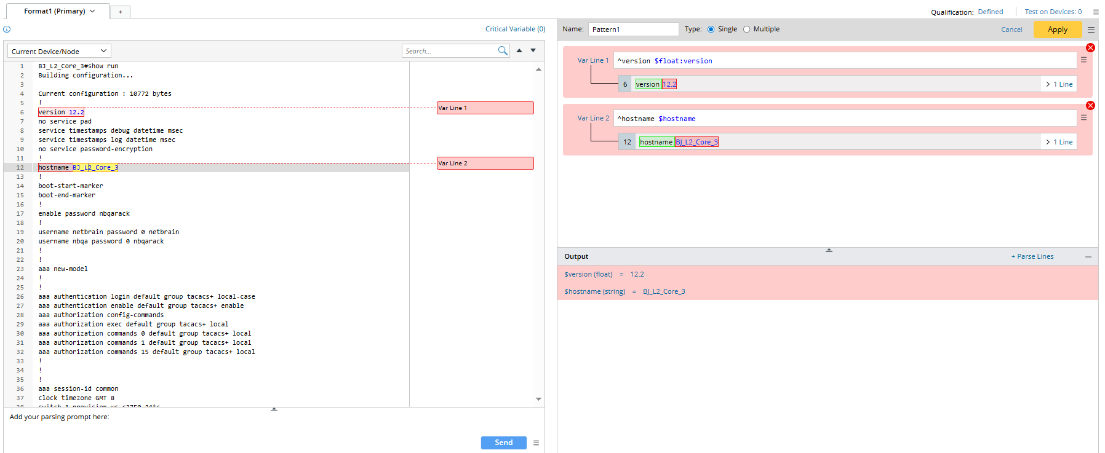Image resolution: width=1105 pixels, height=453 pixels.
Task: Click the highlighted 'version 12.2' config line
Action: click(x=61, y=112)
